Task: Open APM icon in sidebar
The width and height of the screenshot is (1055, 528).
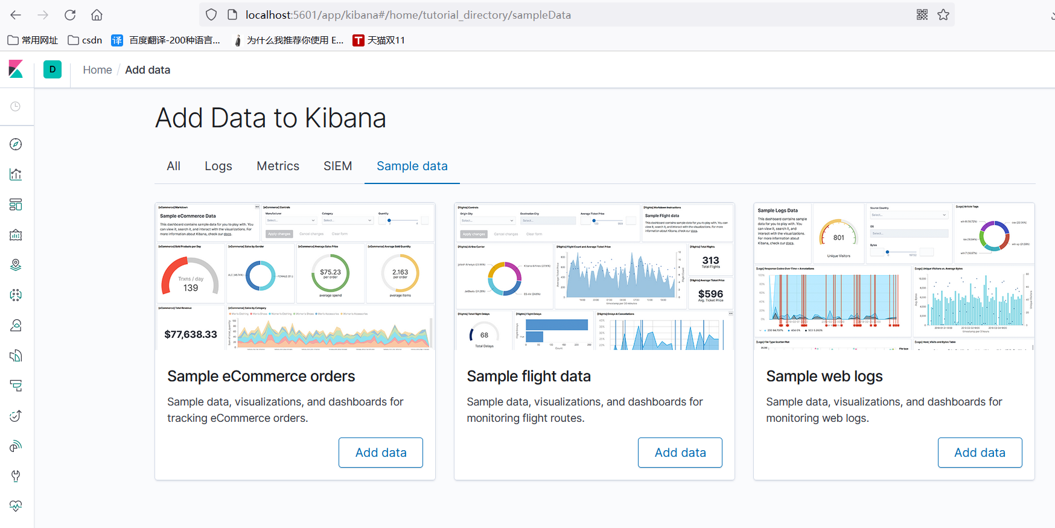Action: pos(16,386)
